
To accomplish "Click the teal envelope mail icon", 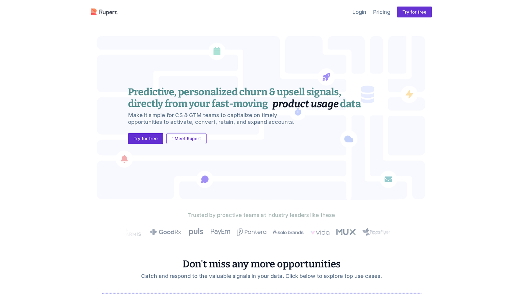I will click(x=388, y=179).
